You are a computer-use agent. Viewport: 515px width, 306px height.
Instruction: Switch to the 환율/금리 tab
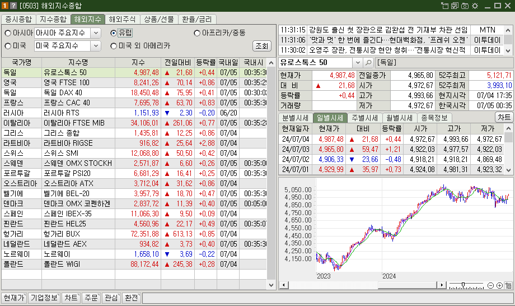tap(196, 20)
